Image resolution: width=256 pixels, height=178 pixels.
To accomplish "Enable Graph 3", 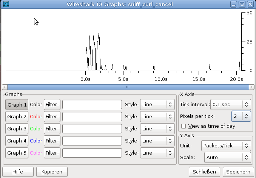I will pos(17,128).
